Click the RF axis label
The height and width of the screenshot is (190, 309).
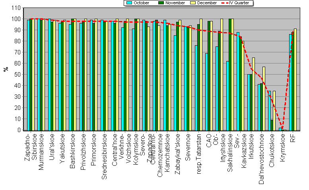pyautogui.click(x=293, y=138)
